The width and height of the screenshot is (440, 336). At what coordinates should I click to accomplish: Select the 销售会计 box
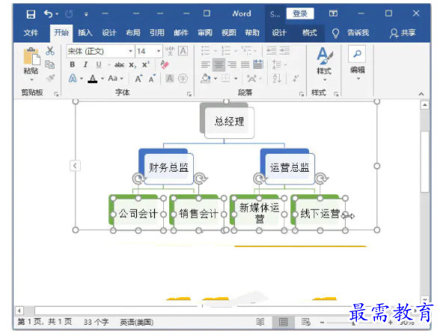(199, 214)
